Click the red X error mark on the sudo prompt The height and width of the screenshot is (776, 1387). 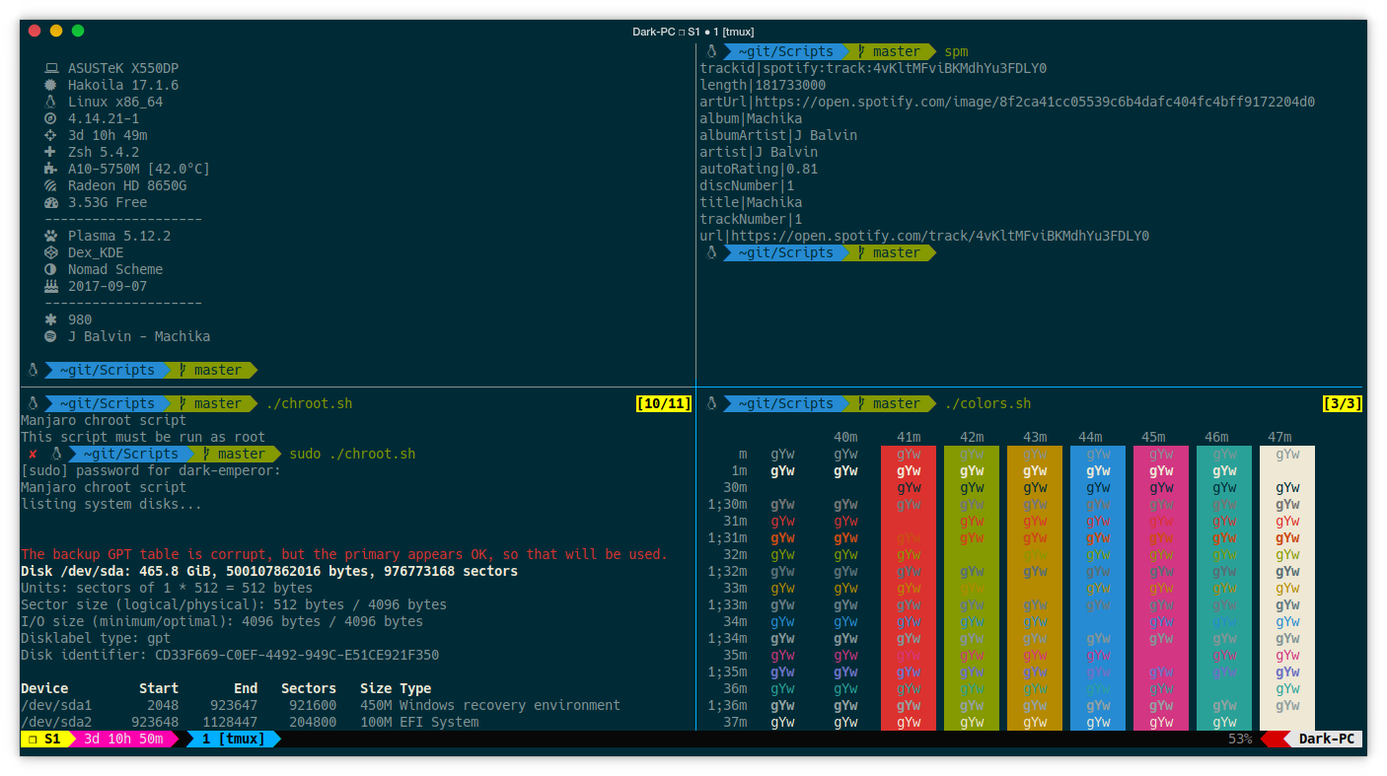click(x=33, y=455)
